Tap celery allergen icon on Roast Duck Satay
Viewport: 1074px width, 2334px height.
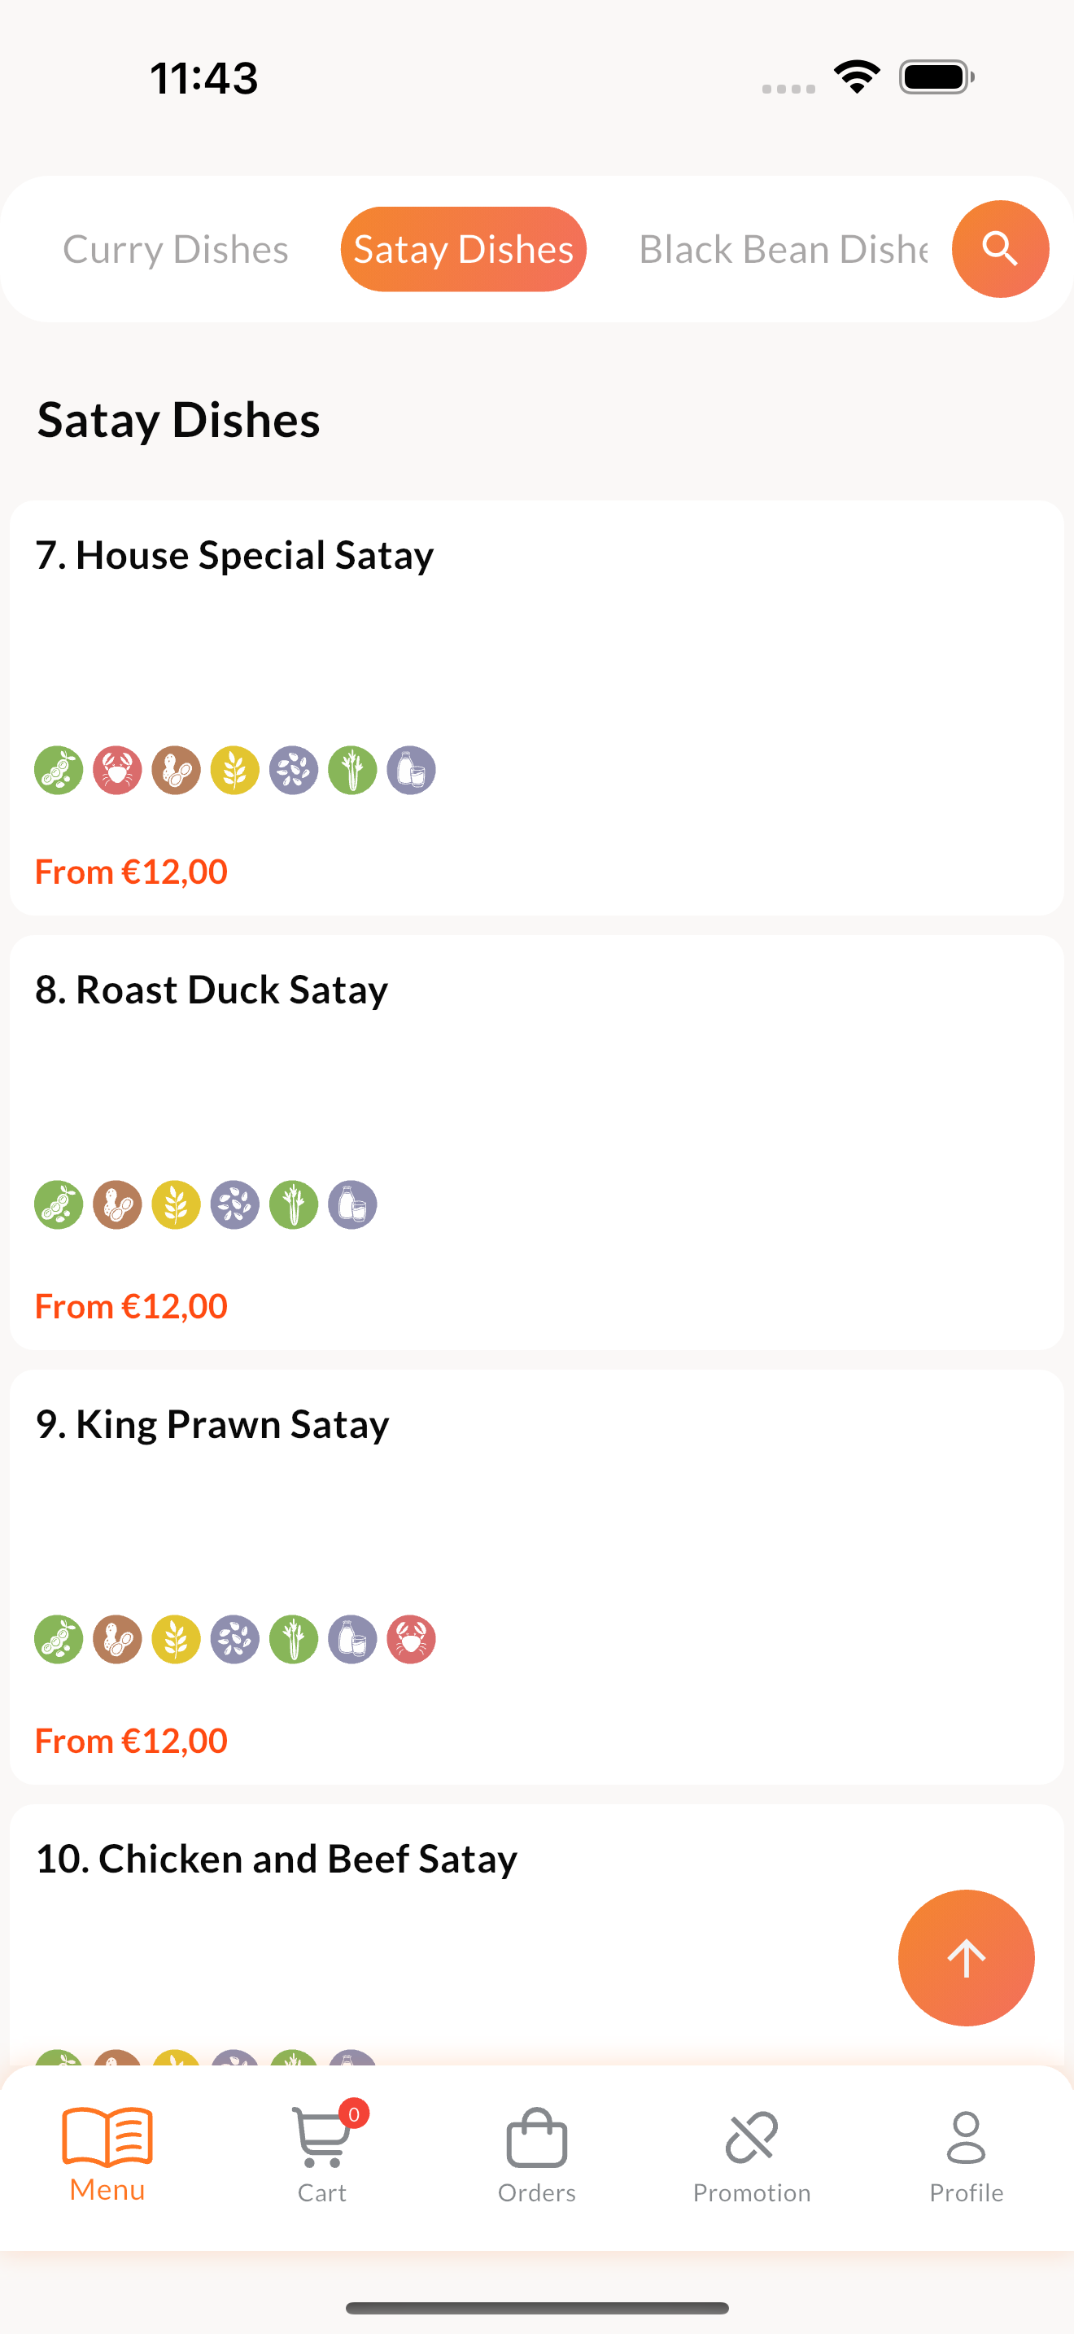tap(294, 1204)
